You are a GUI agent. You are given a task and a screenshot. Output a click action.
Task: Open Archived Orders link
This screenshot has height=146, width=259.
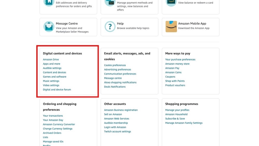point(52,133)
